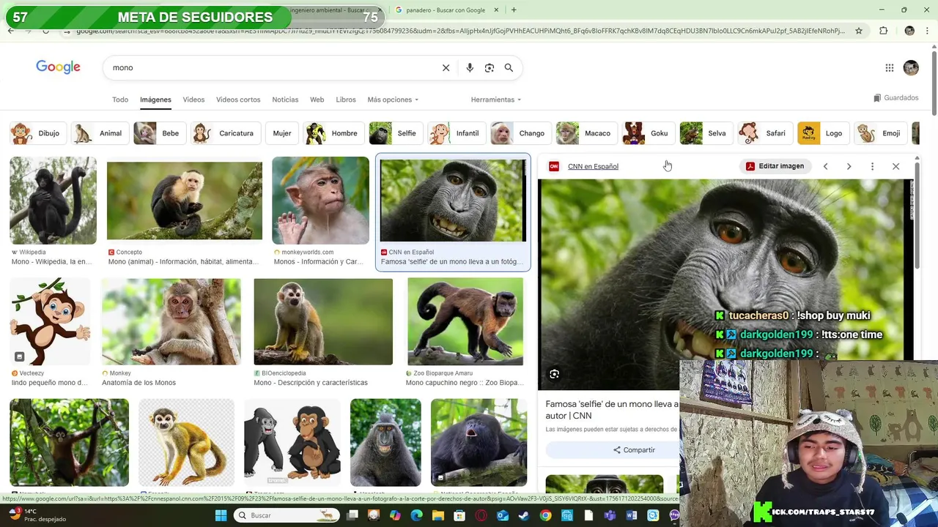
Task: Apply the Logo filter chip
Action: click(822, 133)
